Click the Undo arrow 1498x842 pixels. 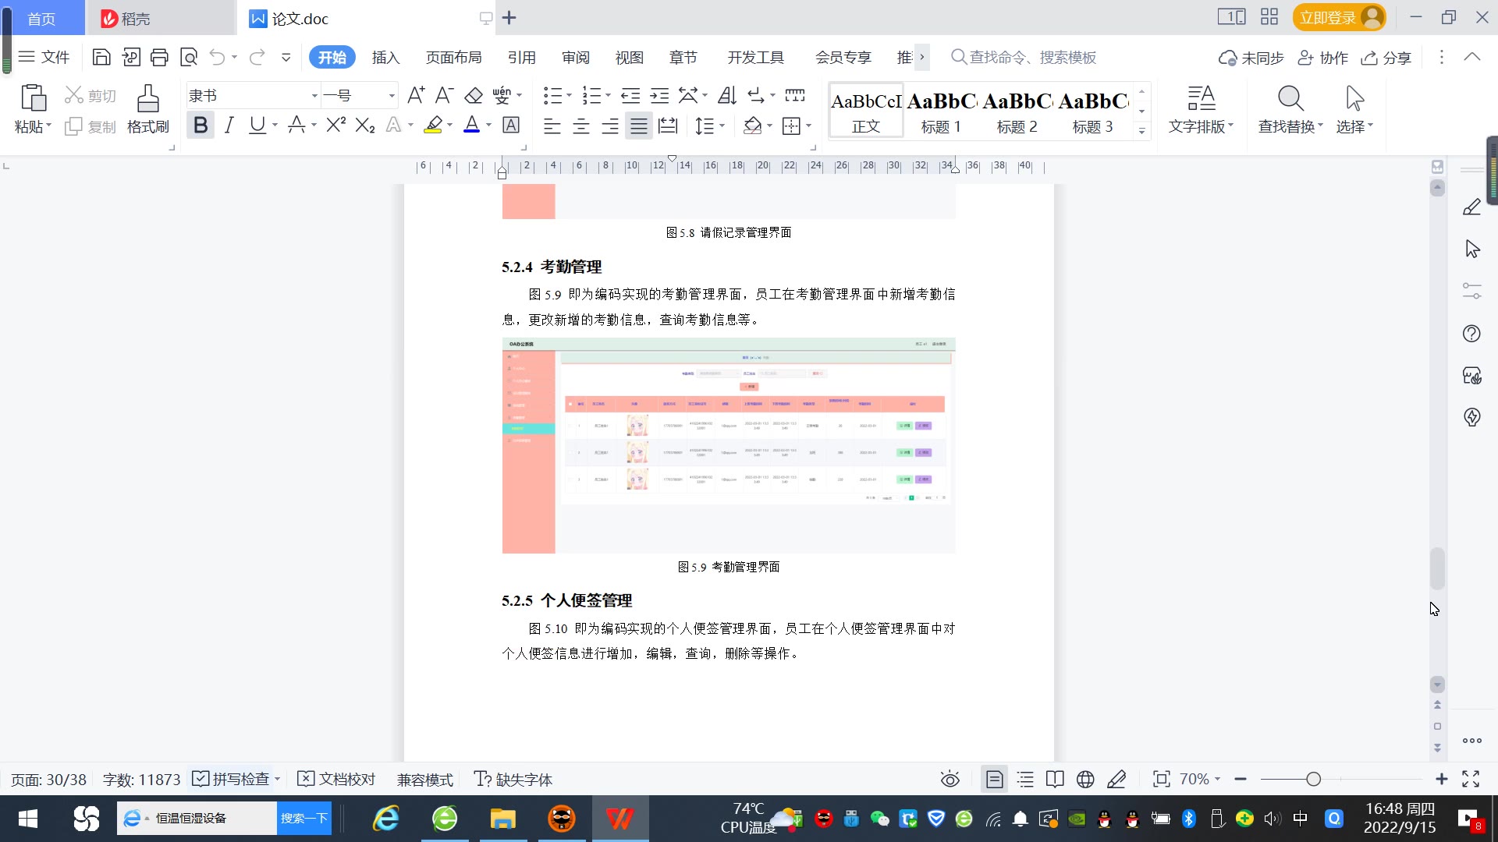coord(217,57)
